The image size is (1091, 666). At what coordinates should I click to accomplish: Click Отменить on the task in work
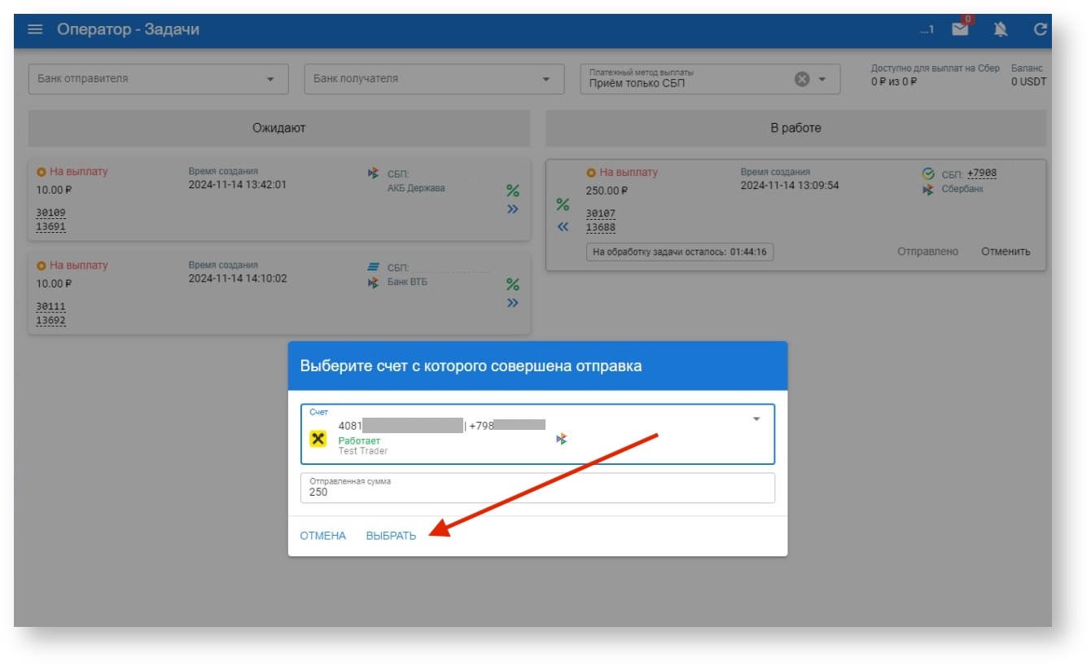[x=1006, y=252]
